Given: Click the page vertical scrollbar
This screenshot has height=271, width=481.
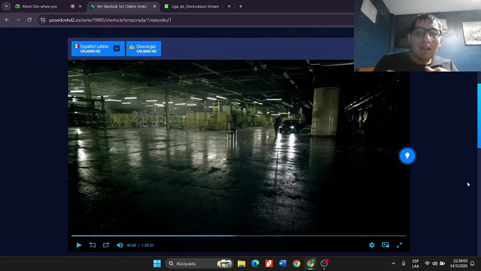Looking at the screenshot, I should (479, 116).
